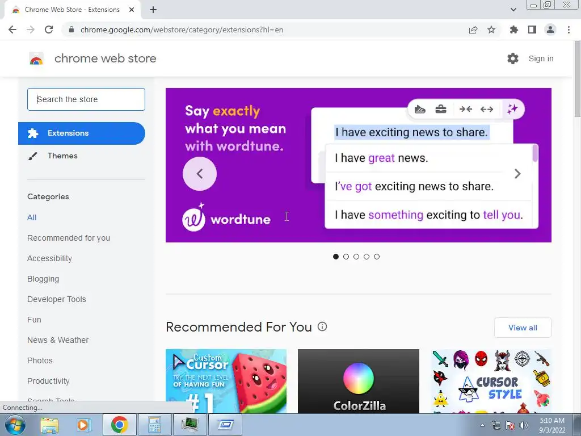
Task: Select the fifth carousel dot
Action: click(377, 257)
